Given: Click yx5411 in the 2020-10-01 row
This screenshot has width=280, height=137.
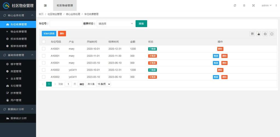Looking at the screenshot, I should [x=73, y=70].
